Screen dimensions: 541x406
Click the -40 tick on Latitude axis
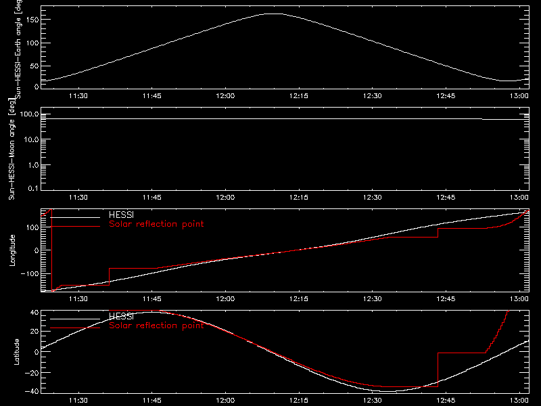tap(32, 392)
